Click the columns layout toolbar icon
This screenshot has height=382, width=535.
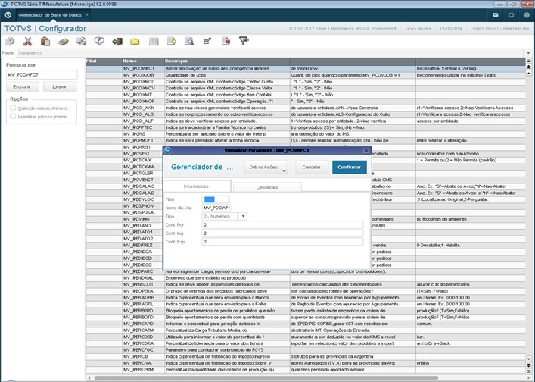(154, 42)
